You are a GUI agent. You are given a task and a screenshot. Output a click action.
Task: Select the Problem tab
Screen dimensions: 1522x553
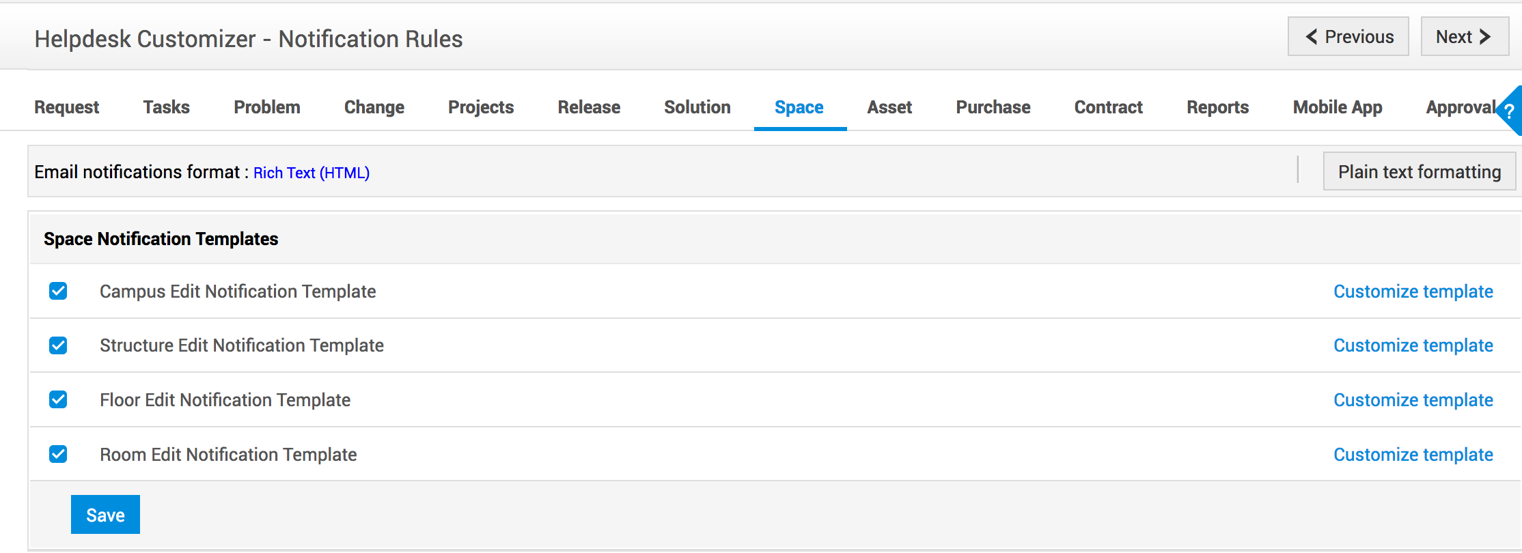[267, 107]
